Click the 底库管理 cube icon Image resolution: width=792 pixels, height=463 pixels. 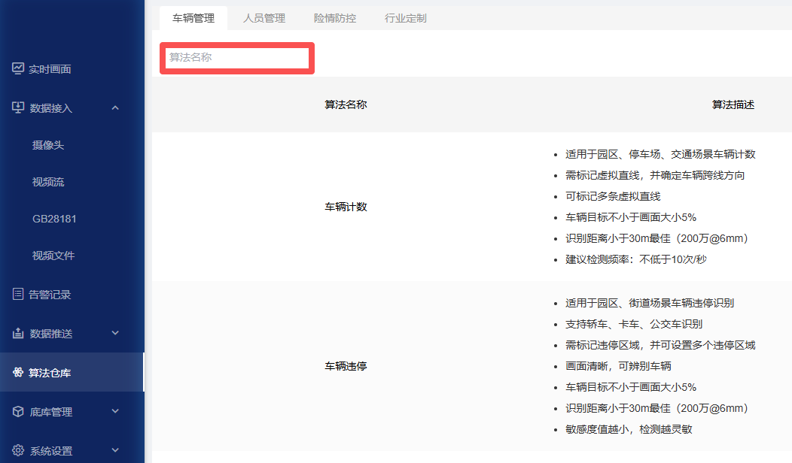click(19, 411)
